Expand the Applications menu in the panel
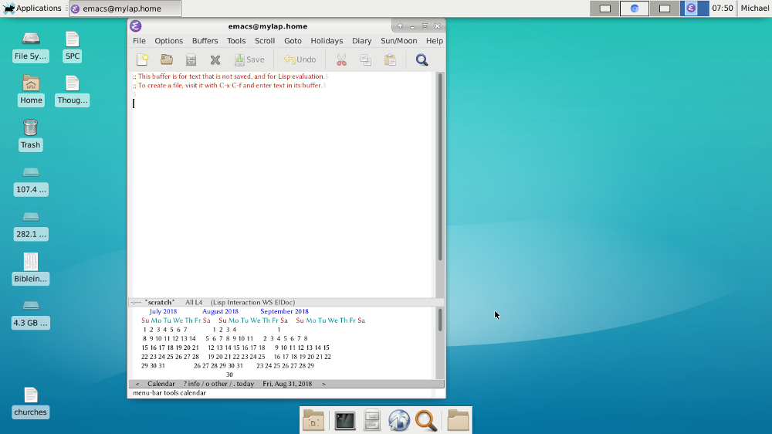 tap(32, 8)
